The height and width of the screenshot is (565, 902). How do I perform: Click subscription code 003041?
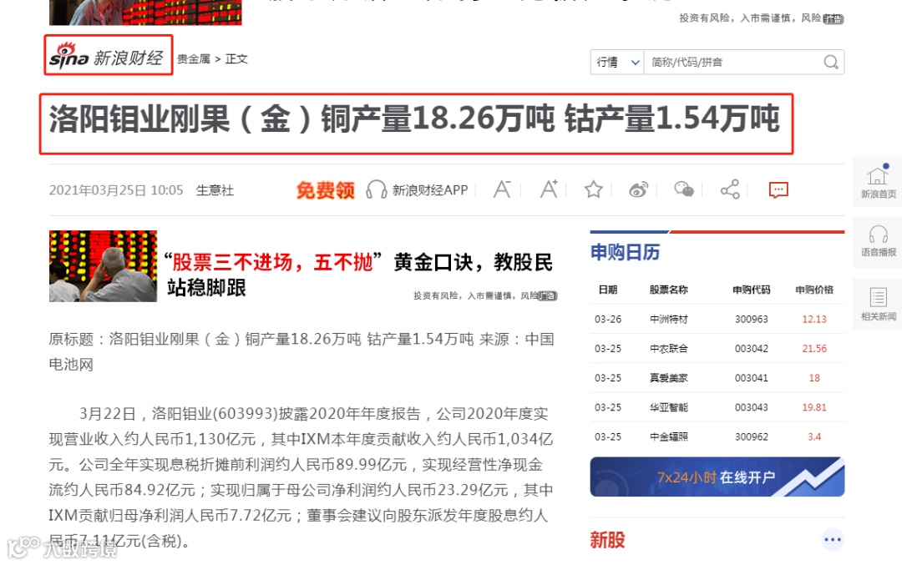coord(752,377)
